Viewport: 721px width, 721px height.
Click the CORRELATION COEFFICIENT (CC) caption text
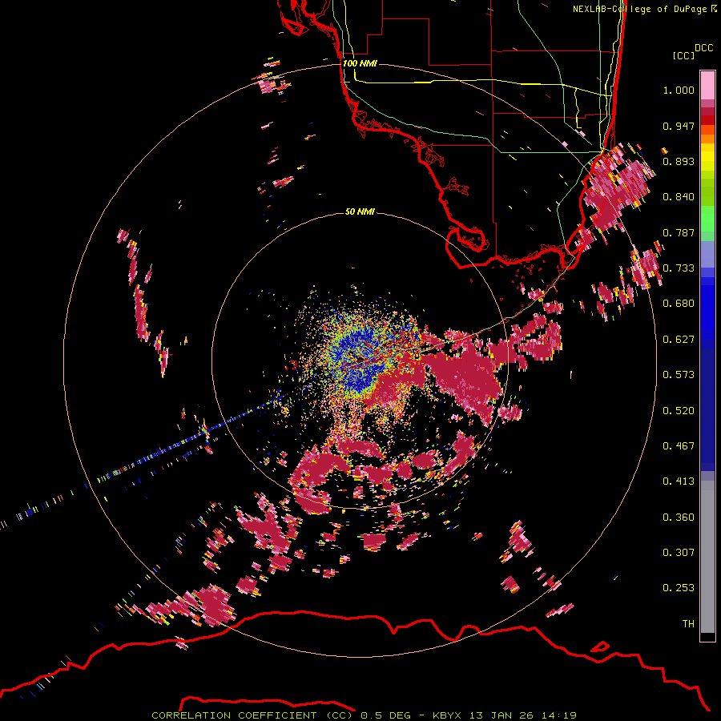252,715
